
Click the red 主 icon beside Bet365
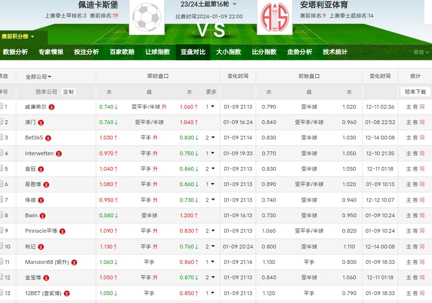(x=48, y=138)
